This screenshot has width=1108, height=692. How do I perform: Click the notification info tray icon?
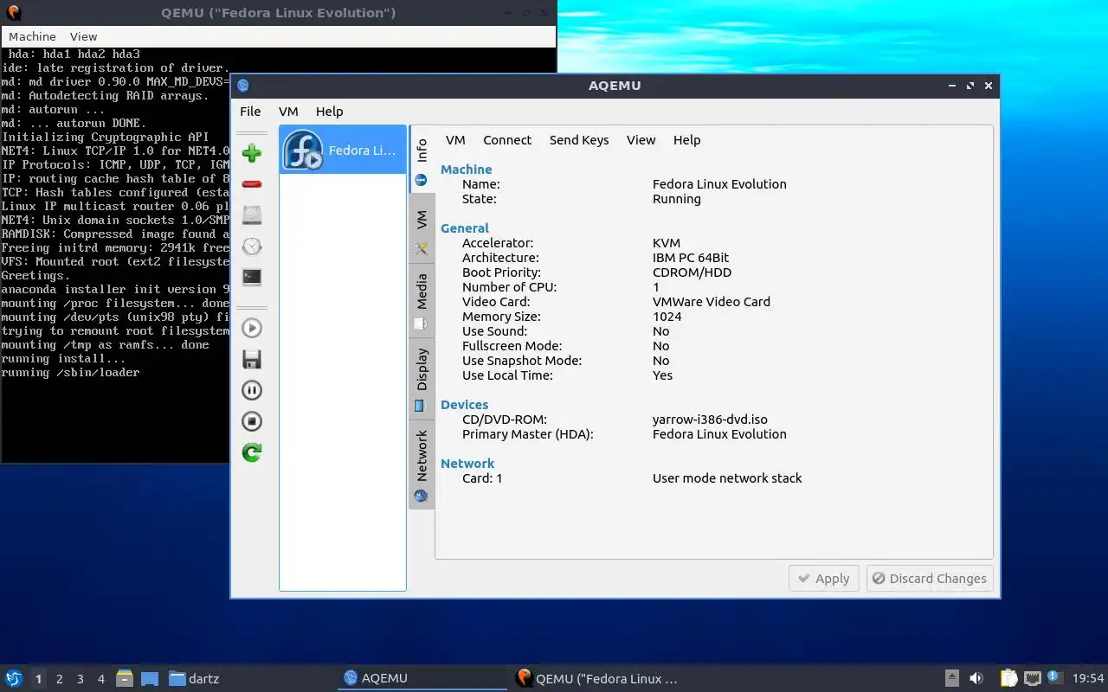point(1054,677)
